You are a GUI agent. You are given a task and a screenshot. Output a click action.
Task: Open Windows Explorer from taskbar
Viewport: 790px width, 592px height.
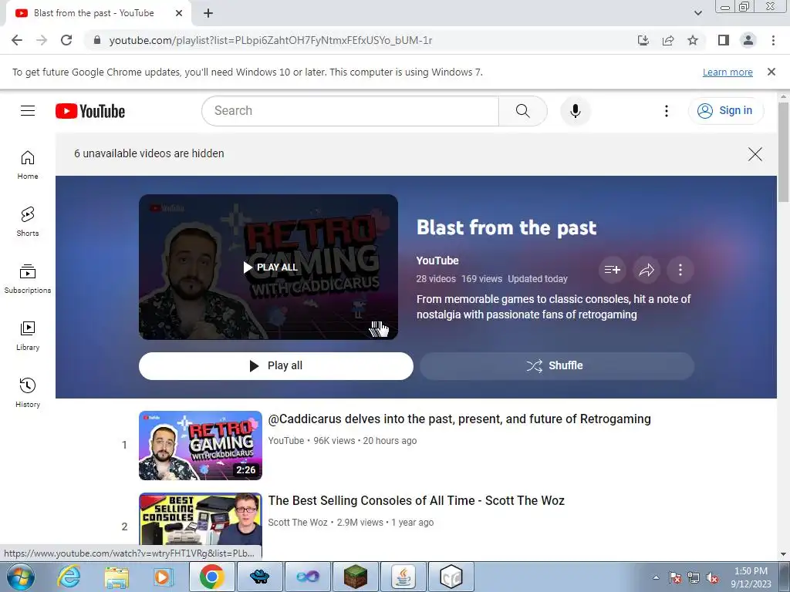116,577
